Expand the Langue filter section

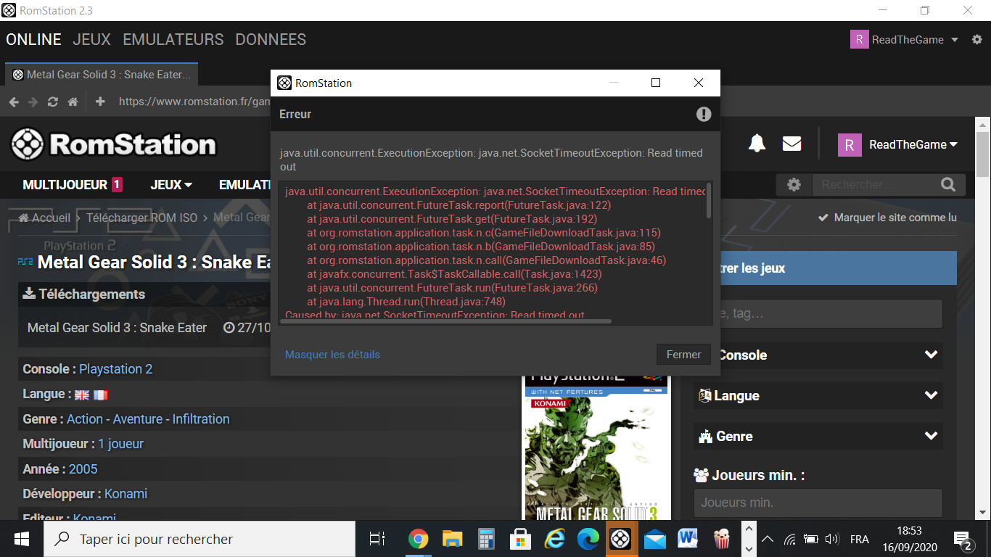click(x=818, y=396)
